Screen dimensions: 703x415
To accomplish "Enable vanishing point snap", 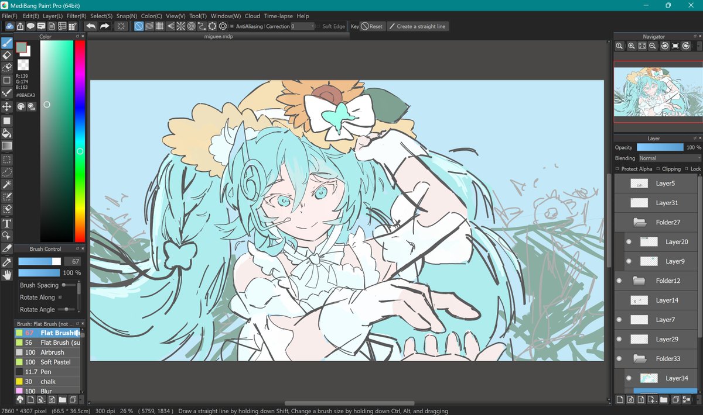I will pyautogui.click(x=170, y=26).
